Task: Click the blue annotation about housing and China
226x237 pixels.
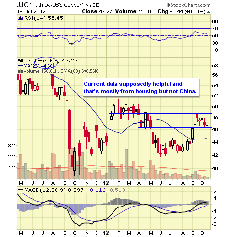Action: [x=141, y=88]
